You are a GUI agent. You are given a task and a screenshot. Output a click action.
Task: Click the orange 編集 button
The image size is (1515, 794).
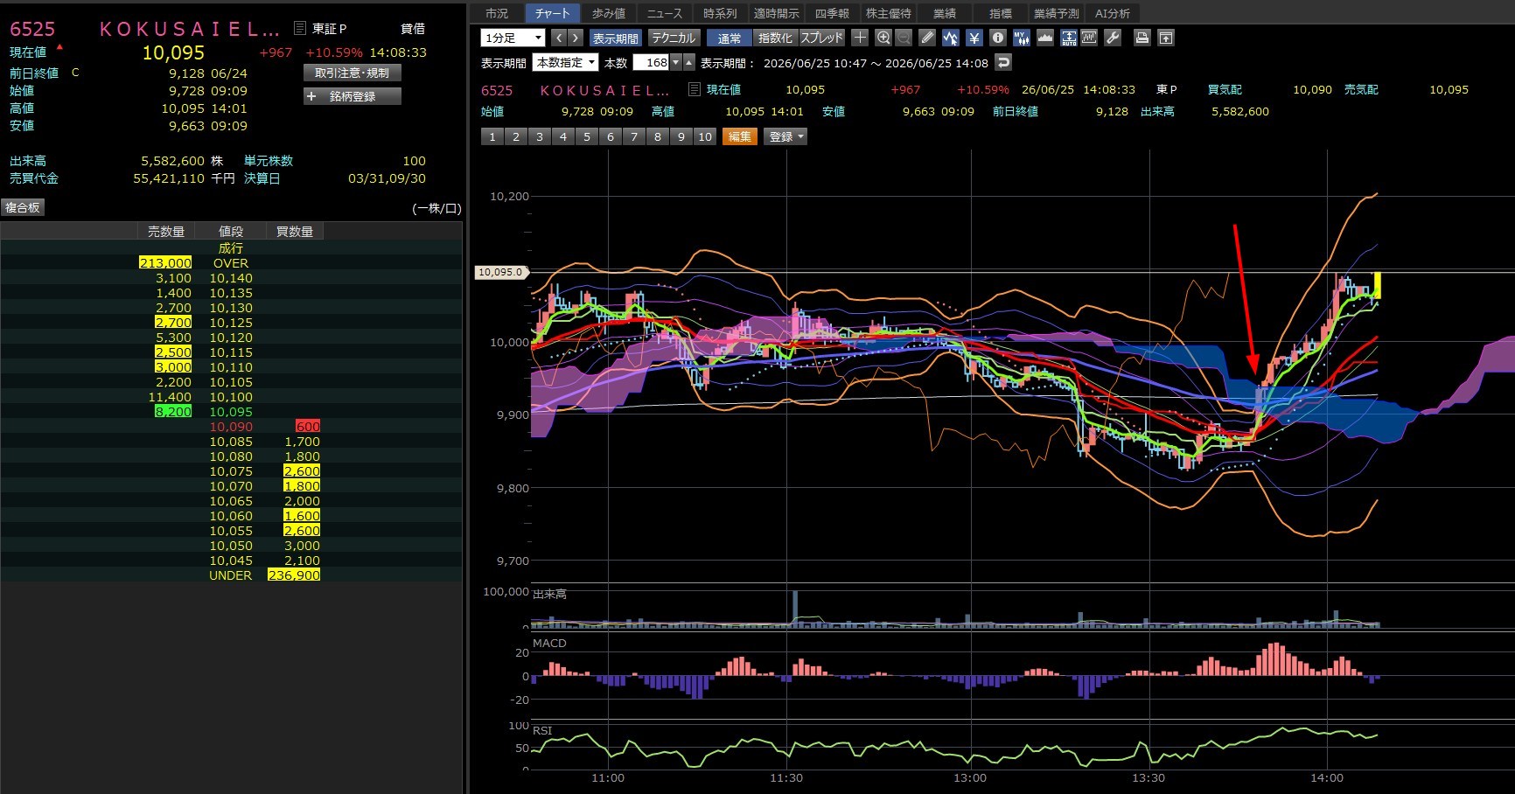point(740,136)
